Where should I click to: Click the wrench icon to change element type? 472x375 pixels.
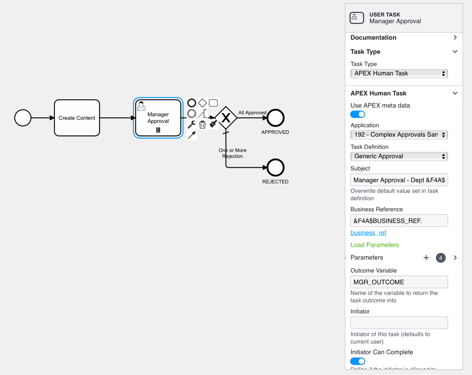point(191,125)
